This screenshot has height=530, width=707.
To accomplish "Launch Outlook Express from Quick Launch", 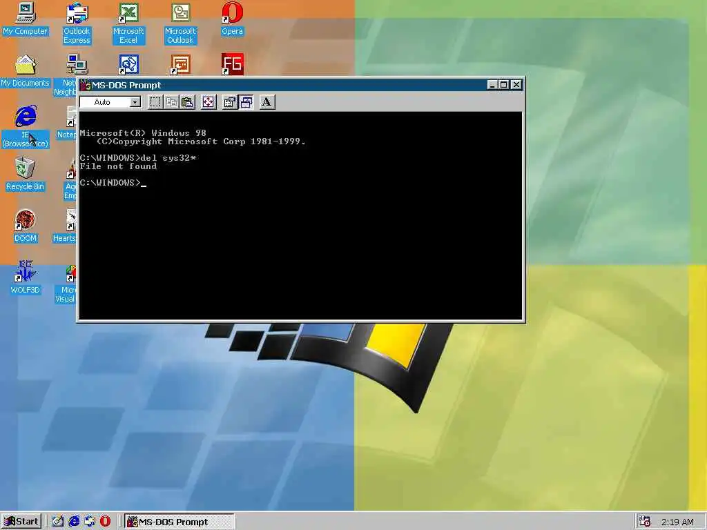I will click(90, 522).
